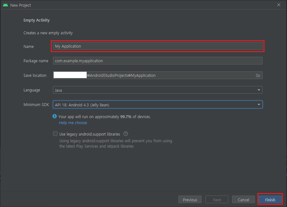Image resolution: width=287 pixels, height=207 pixels.
Task: Click the Empty Activity heading
Action: [37, 20]
